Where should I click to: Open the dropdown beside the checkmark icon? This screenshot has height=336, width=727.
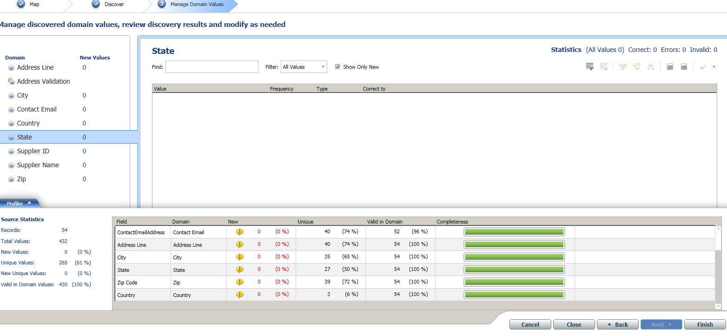(x=714, y=66)
